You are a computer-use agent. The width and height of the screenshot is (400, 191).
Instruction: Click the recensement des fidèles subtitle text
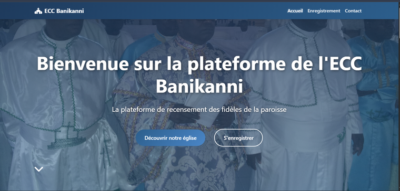199,110
